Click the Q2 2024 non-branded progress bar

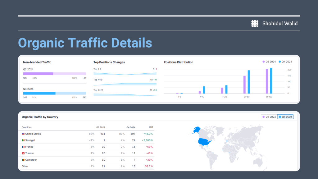pyautogui.click(x=55, y=74)
